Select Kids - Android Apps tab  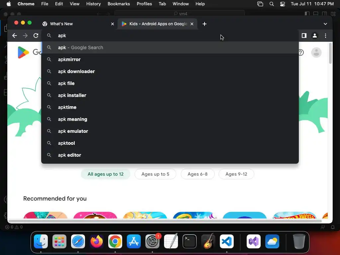158,24
